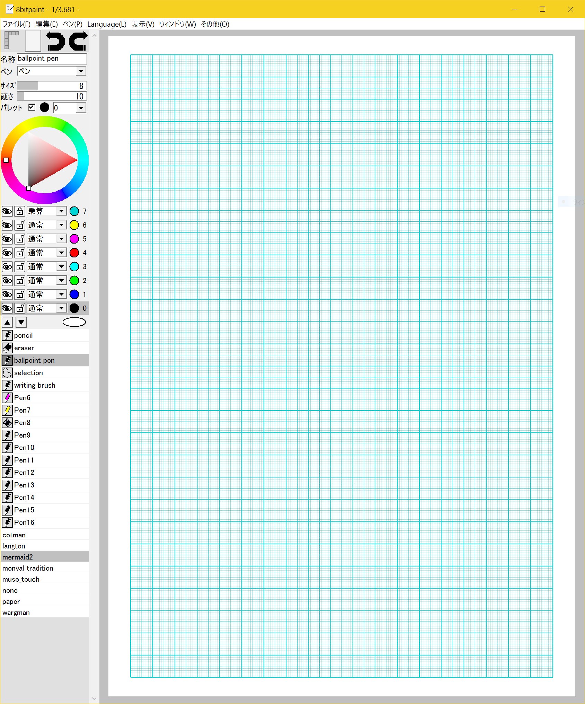The height and width of the screenshot is (704, 585).
Task: Select the Pen9 tool
Action: [x=44, y=435]
